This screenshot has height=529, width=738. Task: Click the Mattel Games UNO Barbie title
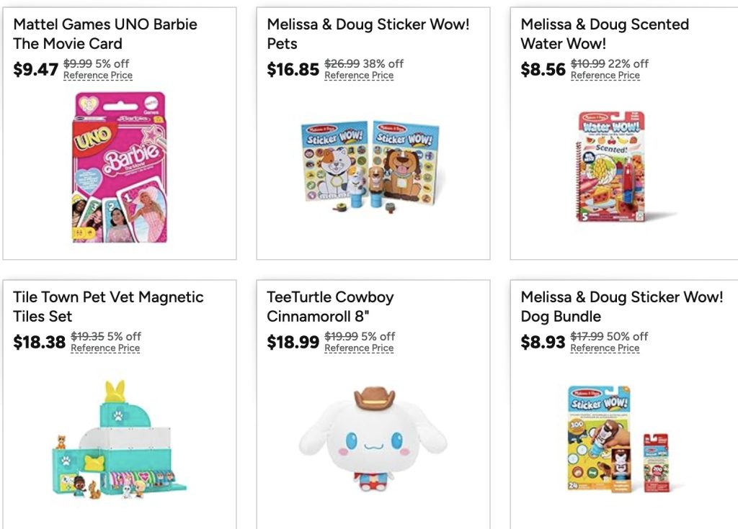105,34
